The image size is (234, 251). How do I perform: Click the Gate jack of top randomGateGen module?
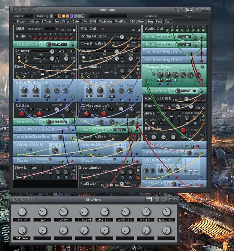[x=73, y=138]
